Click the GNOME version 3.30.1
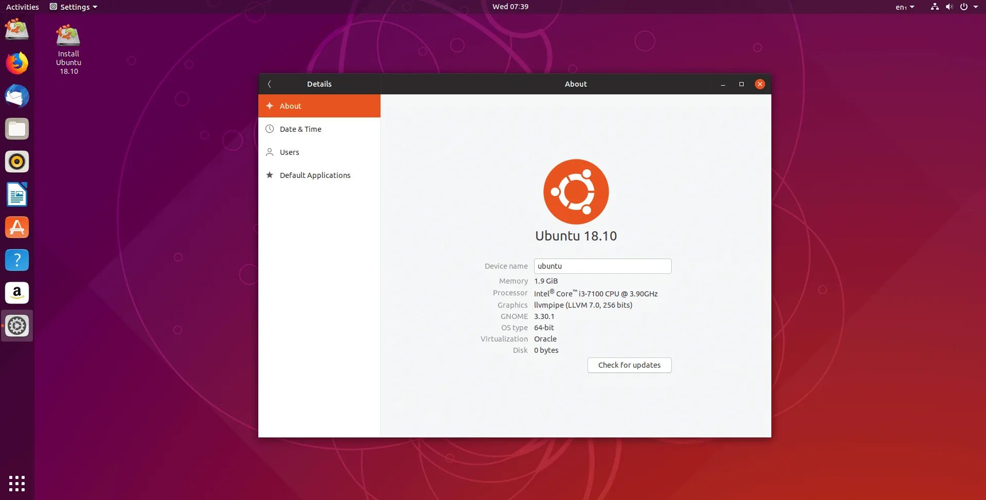This screenshot has width=986, height=500. [x=544, y=316]
